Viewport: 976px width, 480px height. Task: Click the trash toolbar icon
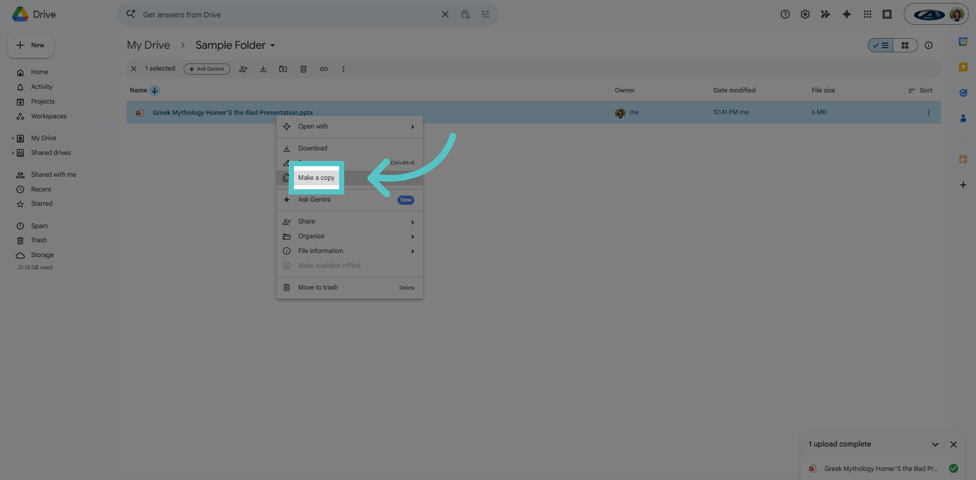pyautogui.click(x=303, y=69)
